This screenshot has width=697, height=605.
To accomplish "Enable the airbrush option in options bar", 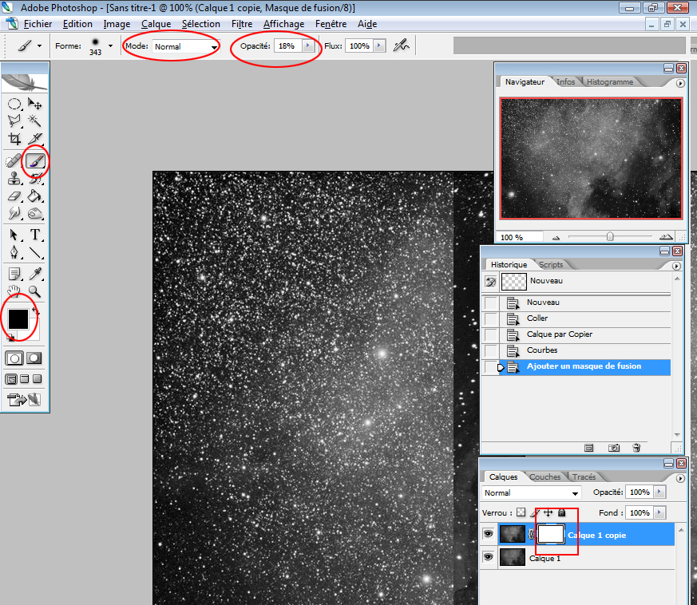I will click(401, 45).
